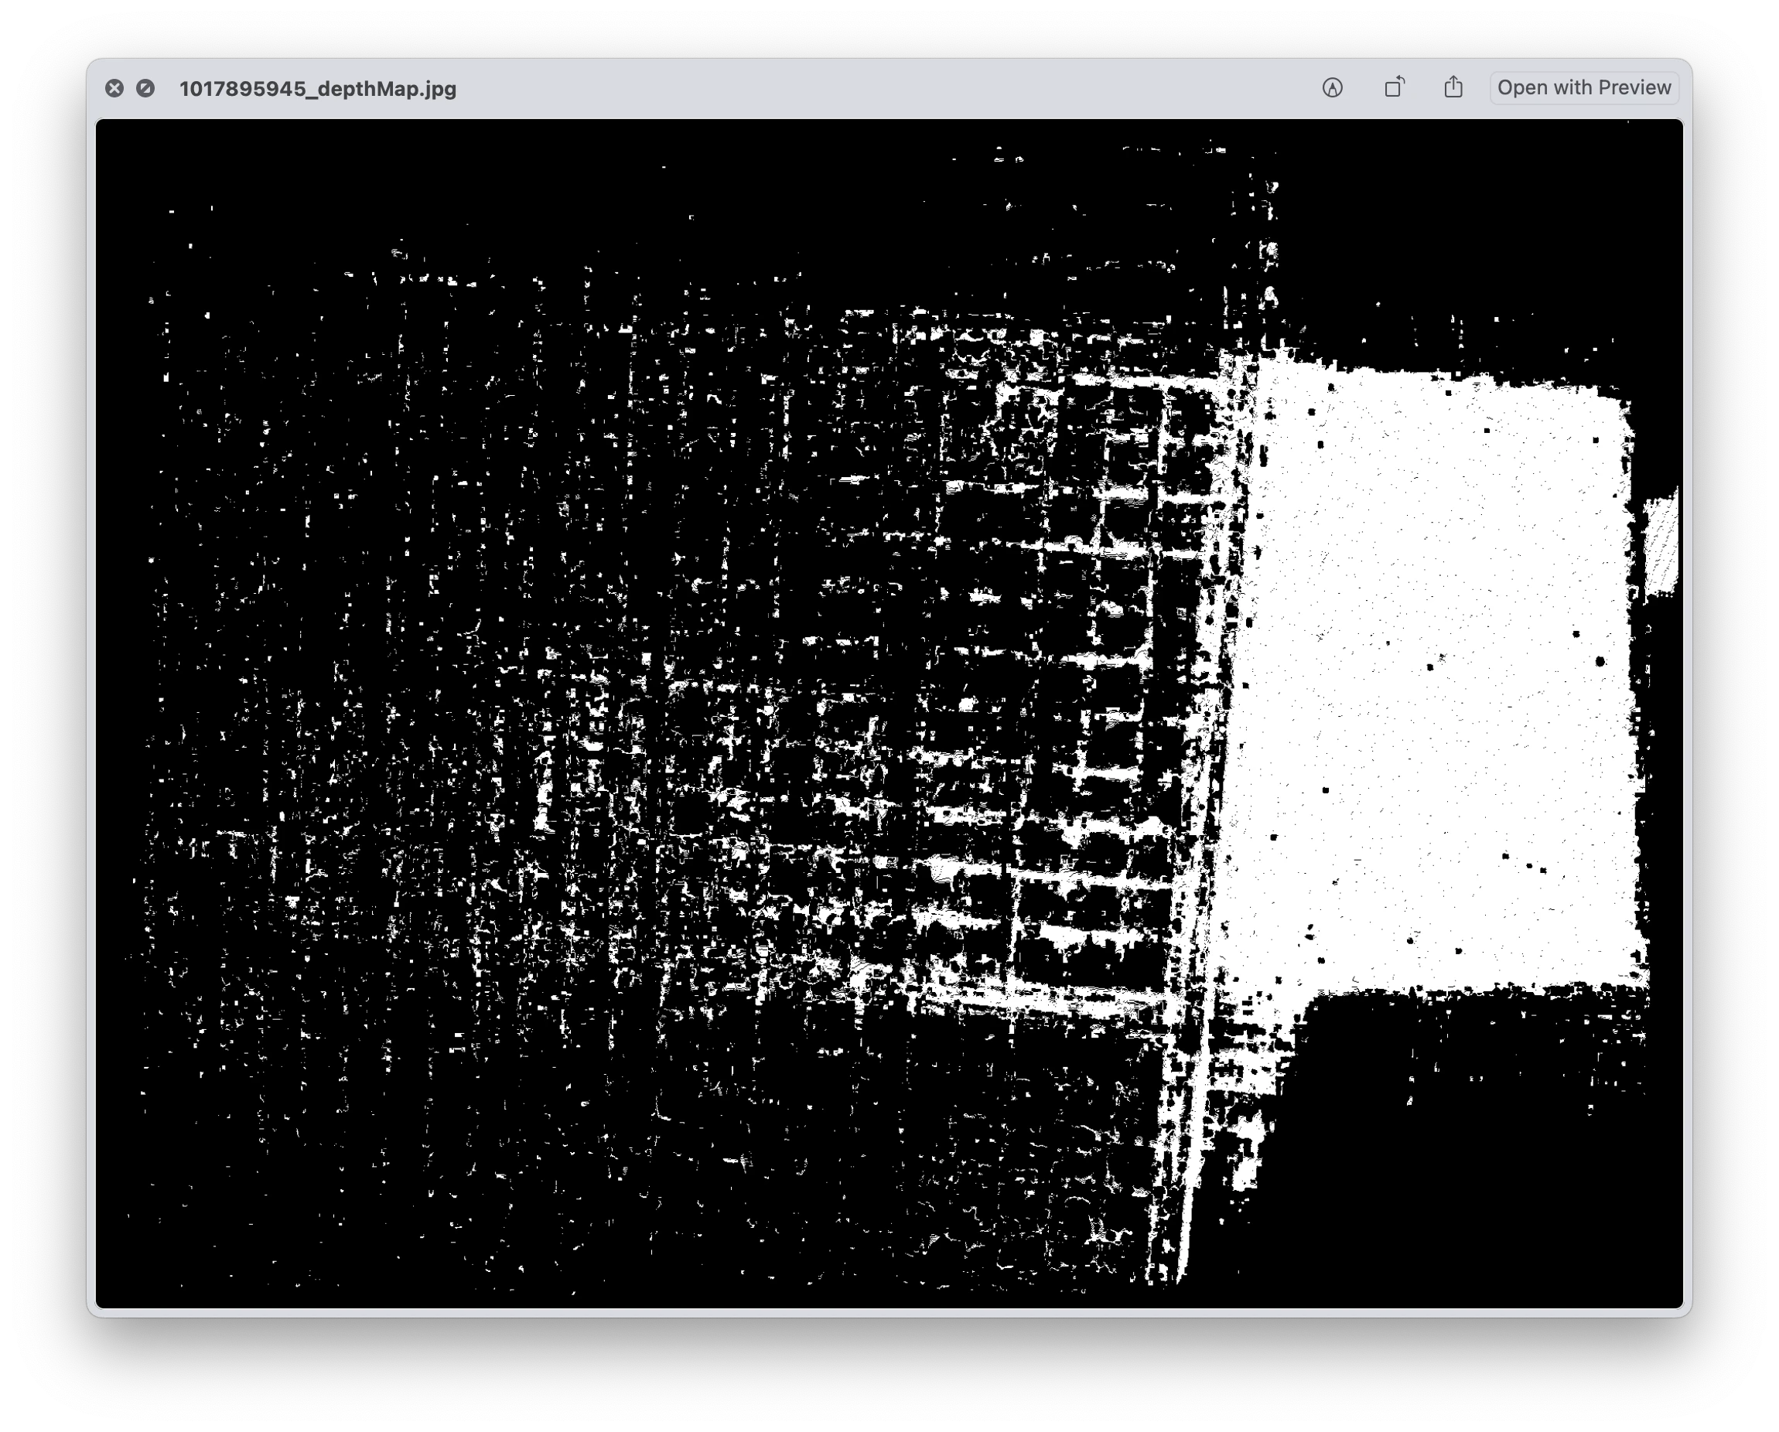Rotate the image left with rotate icon
Image resolution: width=1779 pixels, height=1432 pixels.
[x=1395, y=87]
